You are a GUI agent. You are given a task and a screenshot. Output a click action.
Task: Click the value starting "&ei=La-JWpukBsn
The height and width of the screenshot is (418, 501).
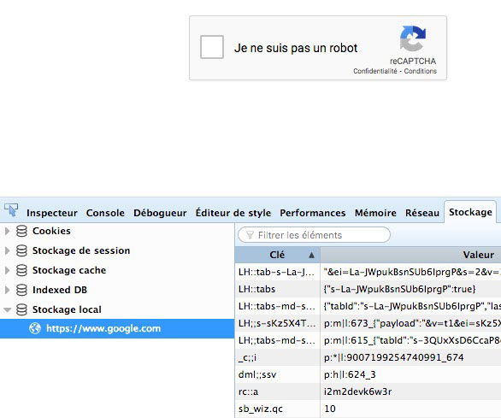point(412,272)
